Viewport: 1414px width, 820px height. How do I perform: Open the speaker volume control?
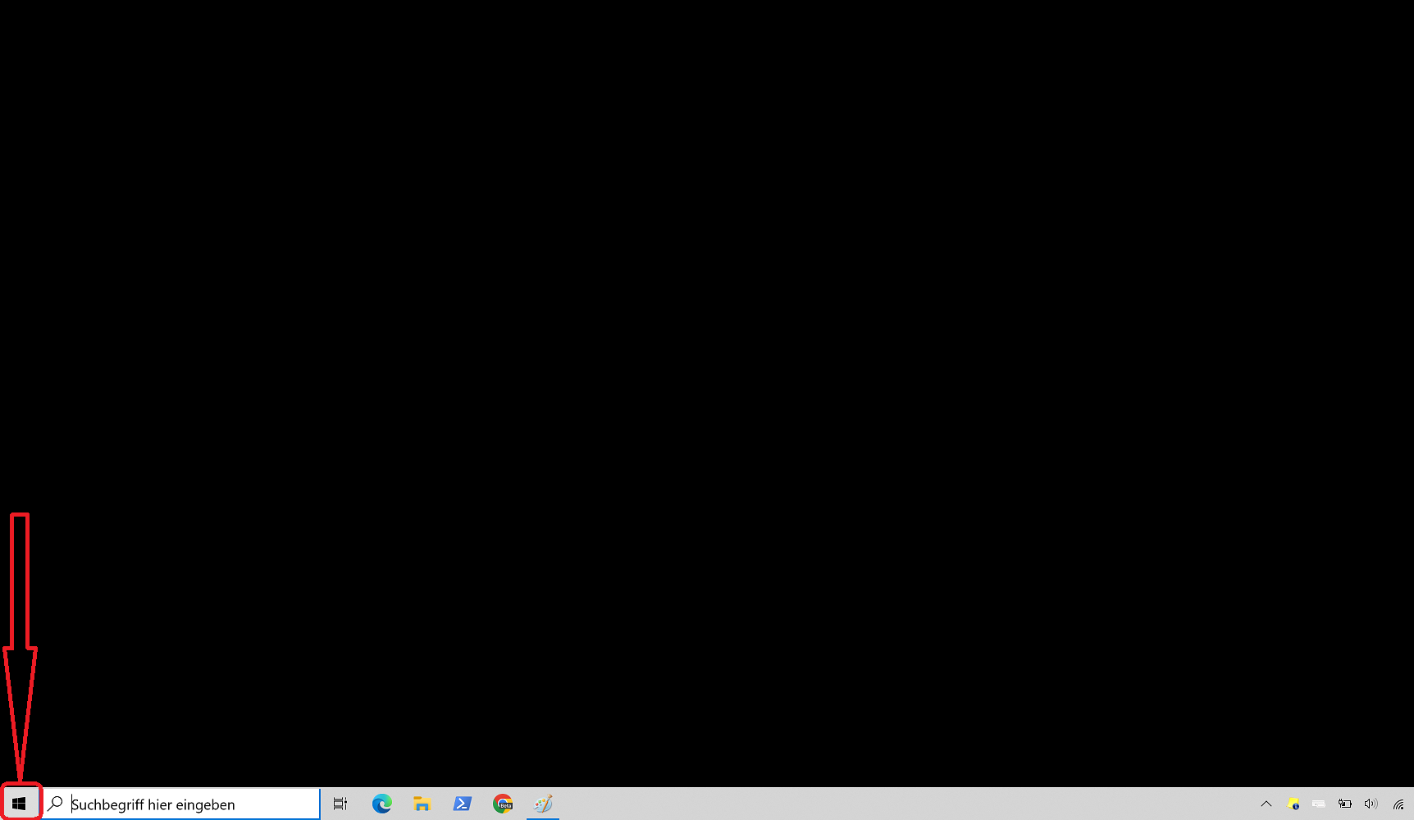point(1371,804)
